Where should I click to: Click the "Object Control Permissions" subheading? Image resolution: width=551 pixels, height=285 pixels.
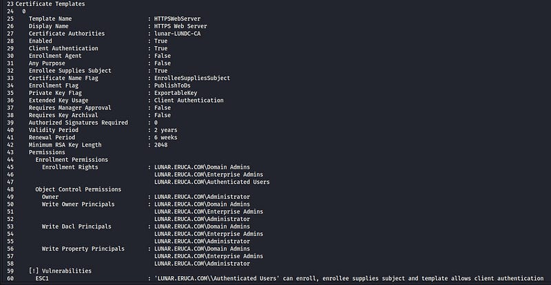click(x=78, y=189)
